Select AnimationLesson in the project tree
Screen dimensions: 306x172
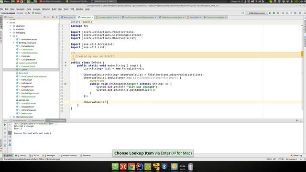point(29,39)
